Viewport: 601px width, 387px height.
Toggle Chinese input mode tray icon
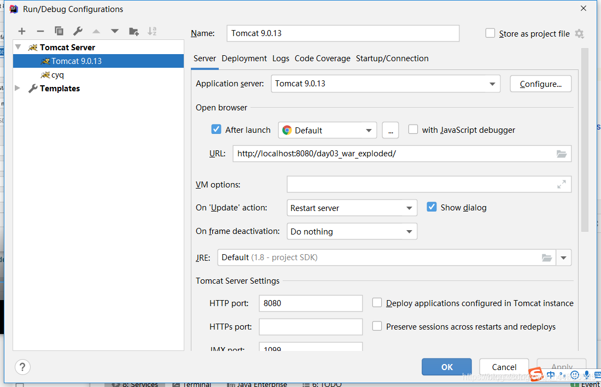pos(551,376)
